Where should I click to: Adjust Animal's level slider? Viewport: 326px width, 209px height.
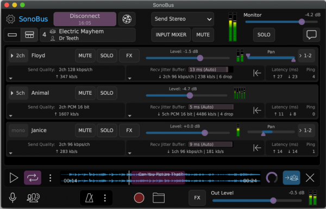pyautogui.click(x=187, y=96)
